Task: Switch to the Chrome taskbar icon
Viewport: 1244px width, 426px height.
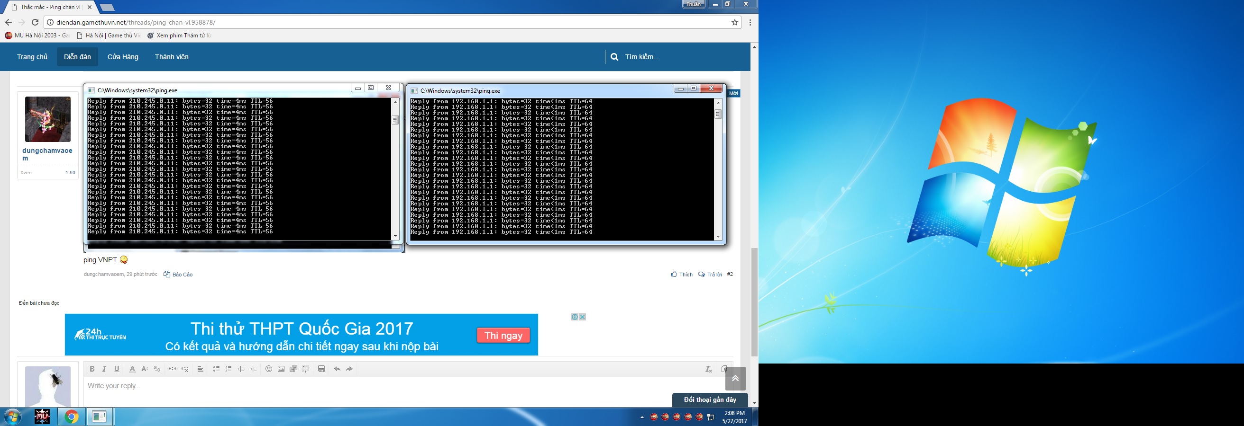Action: pyautogui.click(x=72, y=417)
